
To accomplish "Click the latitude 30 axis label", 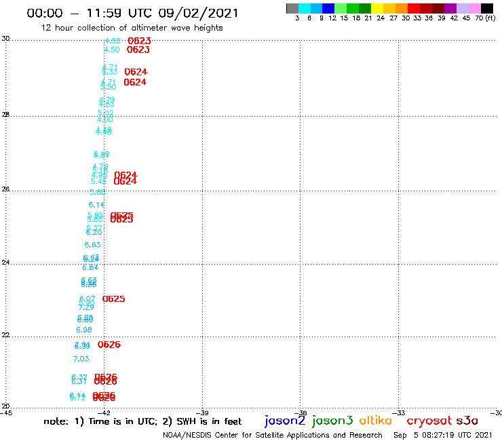I will click(5, 39).
